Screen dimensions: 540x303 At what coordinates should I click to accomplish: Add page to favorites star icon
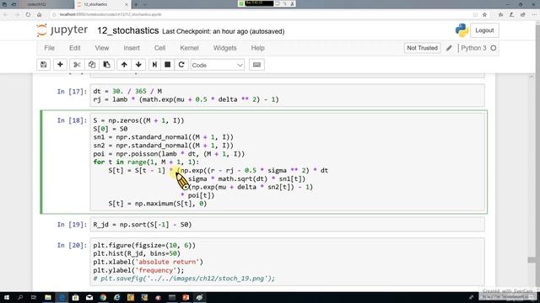pos(484,14)
